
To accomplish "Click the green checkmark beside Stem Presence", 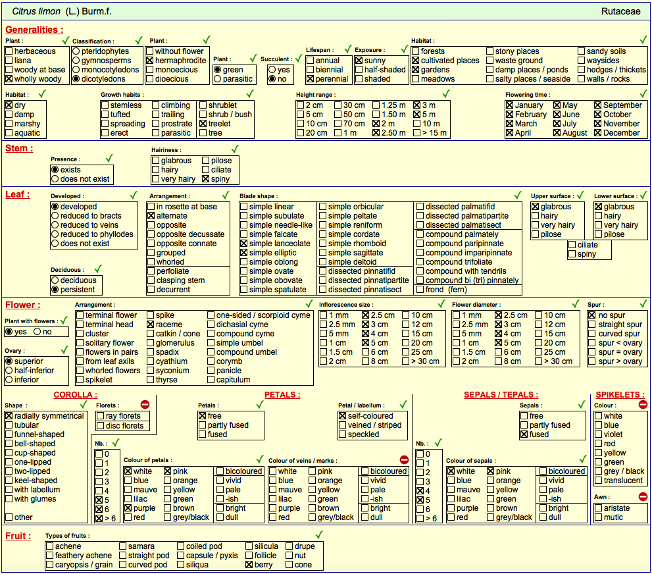I will pos(109,159).
